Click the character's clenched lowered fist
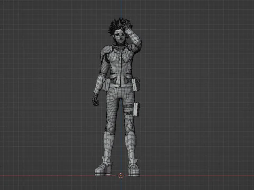Image resolution: width=254 pixels, height=190 pixels. [95, 100]
